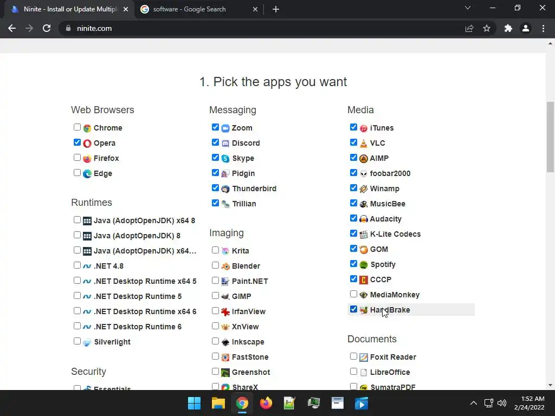Click the Spotify icon

tap(364, 264)
